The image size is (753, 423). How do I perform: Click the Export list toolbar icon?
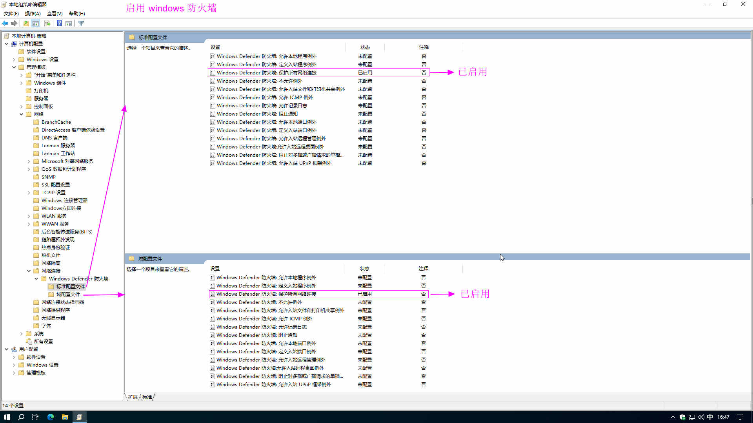pyautogui.click(x=47, y=23)
